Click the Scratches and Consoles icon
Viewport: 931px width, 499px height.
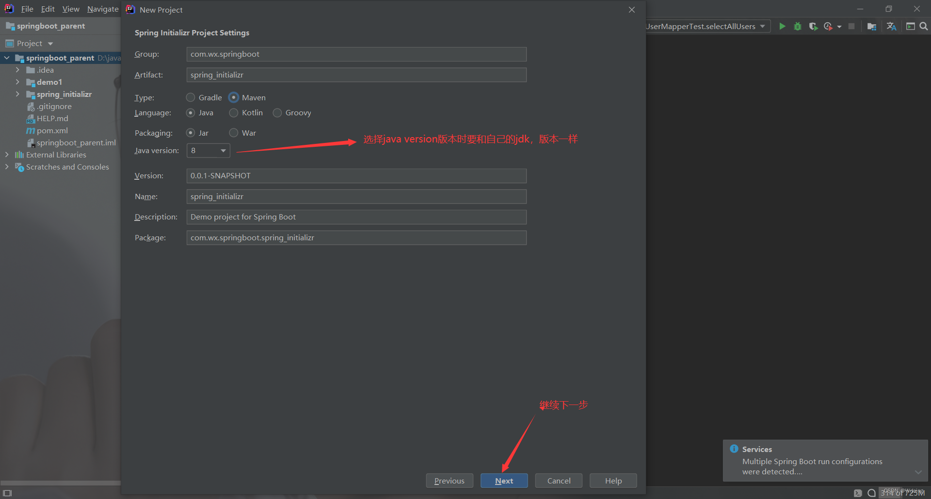tap(19, 167)
